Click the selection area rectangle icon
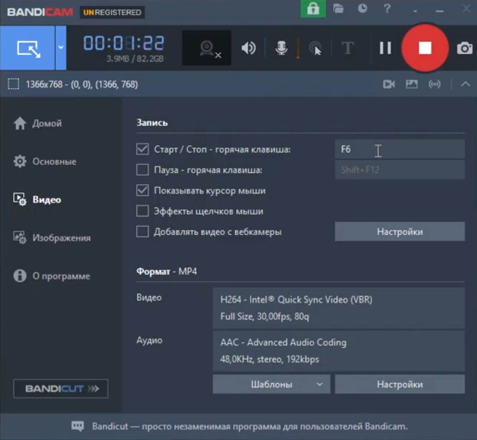The image size is (477, 440). click(13, 84)
